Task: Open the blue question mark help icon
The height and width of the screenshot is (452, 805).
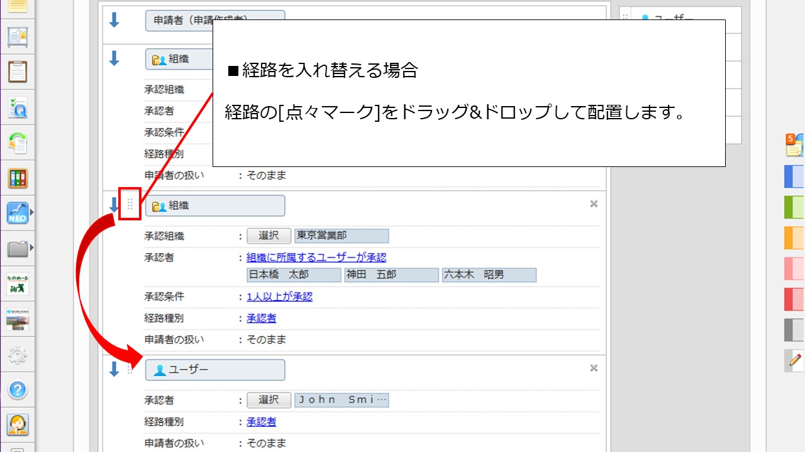Action: (x=18, y=390)
